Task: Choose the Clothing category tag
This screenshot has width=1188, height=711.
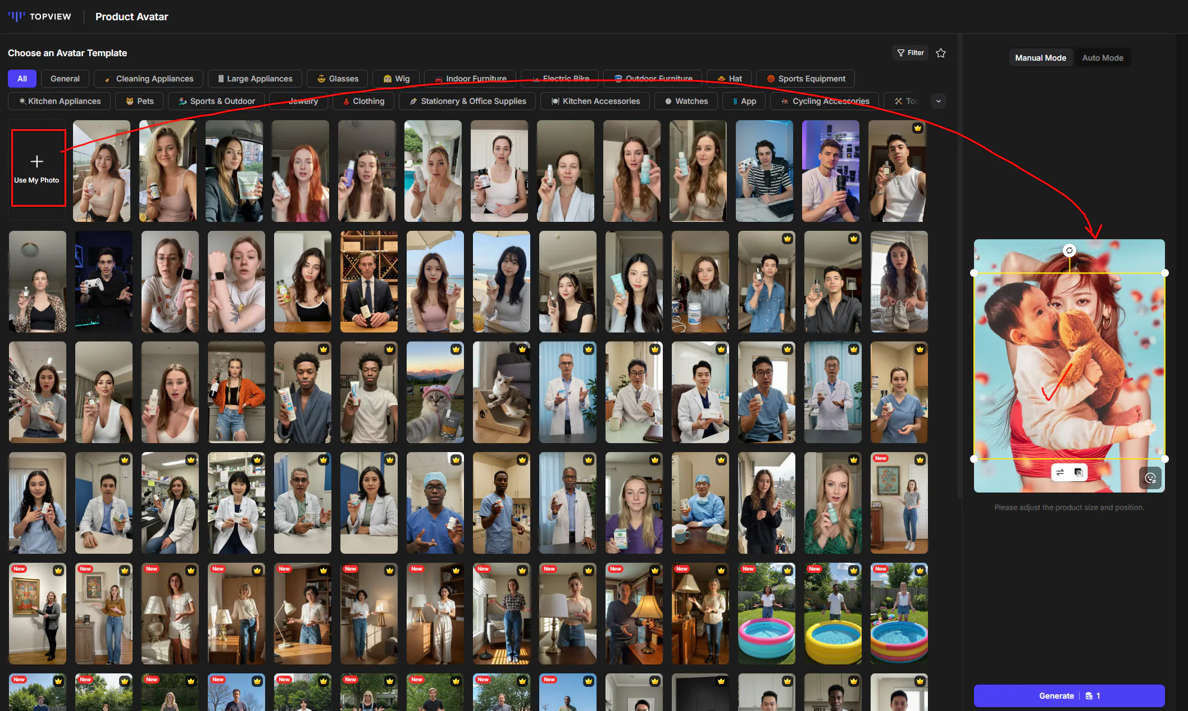Action: tap(363, 101)
